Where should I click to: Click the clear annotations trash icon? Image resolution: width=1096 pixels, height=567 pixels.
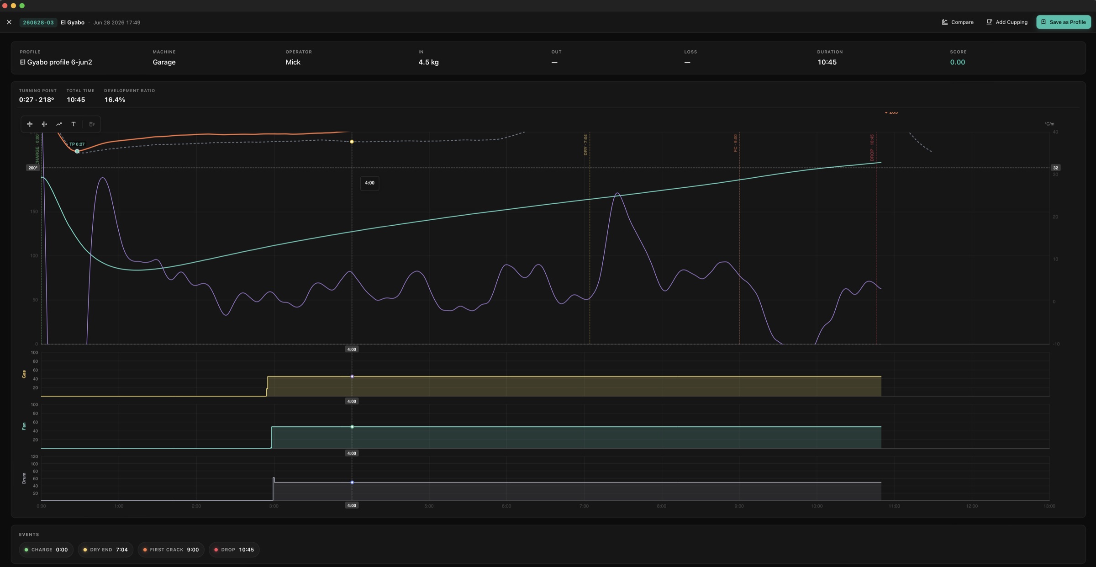pyautogui.click(x=92, y=124)
